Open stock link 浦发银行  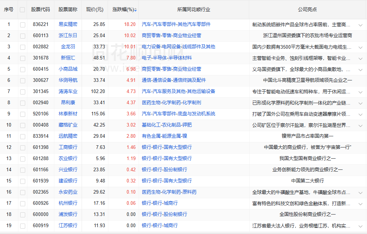coord(68,214)
